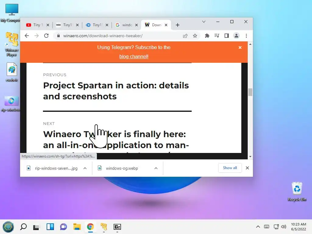Open 7-Zip from the taskbar
Viewport: 312px width, 234px height.
(117, 227)
